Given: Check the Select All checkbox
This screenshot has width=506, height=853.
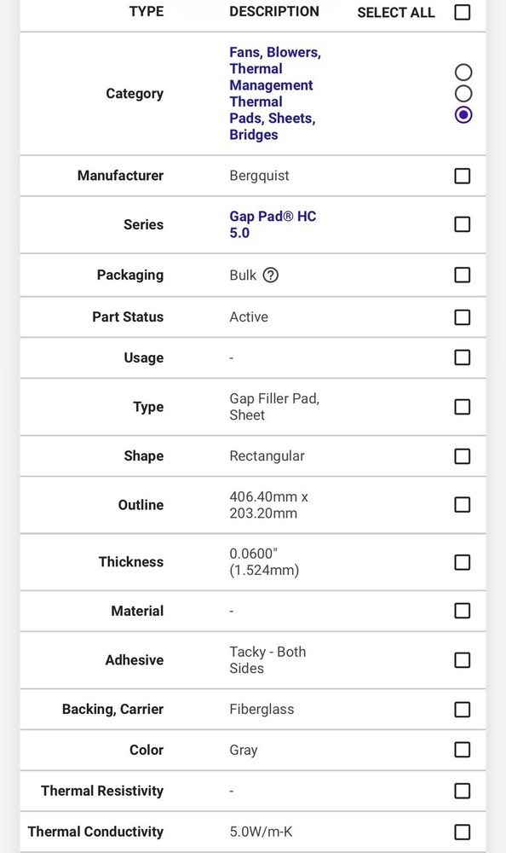Looking at the screenshot, I should click(x=462, y=12).
